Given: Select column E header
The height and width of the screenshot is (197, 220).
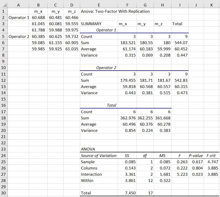Looking at the screenshot, I should coord(99,5).
